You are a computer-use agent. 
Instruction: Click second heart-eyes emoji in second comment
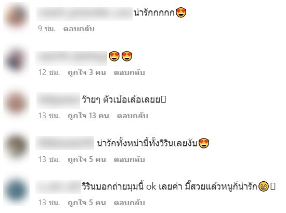[x=127, y=56]
